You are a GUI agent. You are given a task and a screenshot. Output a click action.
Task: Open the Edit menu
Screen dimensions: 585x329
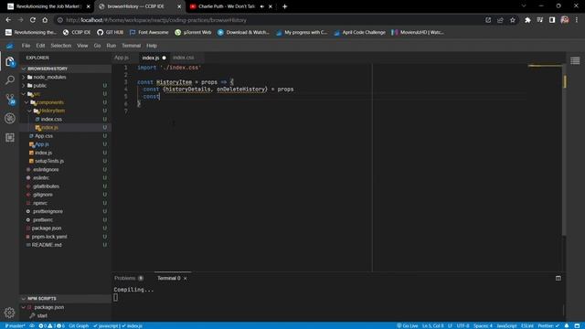(x=40, y=46)
